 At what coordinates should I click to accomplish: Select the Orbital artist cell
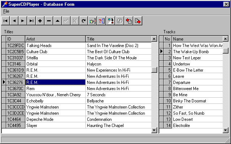55,64
